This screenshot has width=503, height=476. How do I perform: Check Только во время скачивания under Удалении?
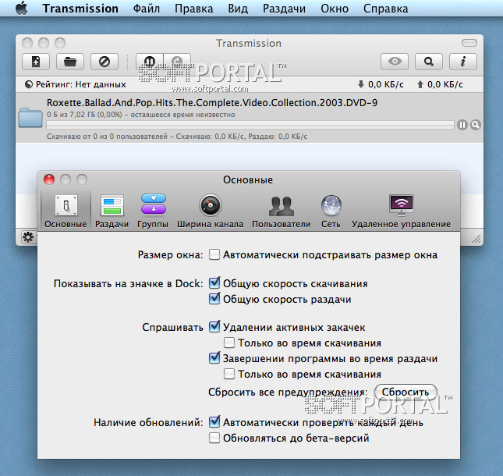coord(229,343)
